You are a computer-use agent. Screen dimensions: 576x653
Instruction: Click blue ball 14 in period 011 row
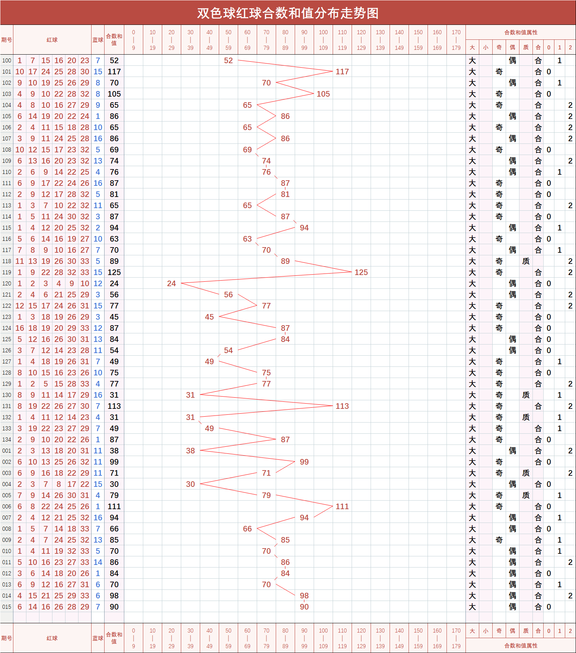coord(97,562)
